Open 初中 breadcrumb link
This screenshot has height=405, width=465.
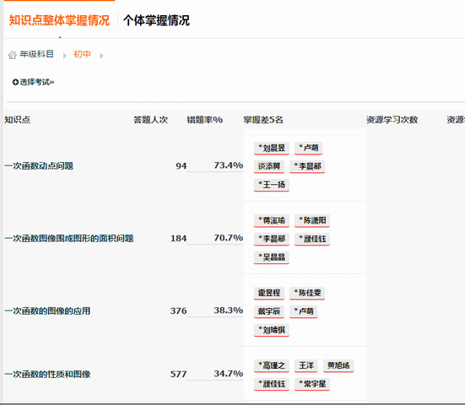pos(82,54)
